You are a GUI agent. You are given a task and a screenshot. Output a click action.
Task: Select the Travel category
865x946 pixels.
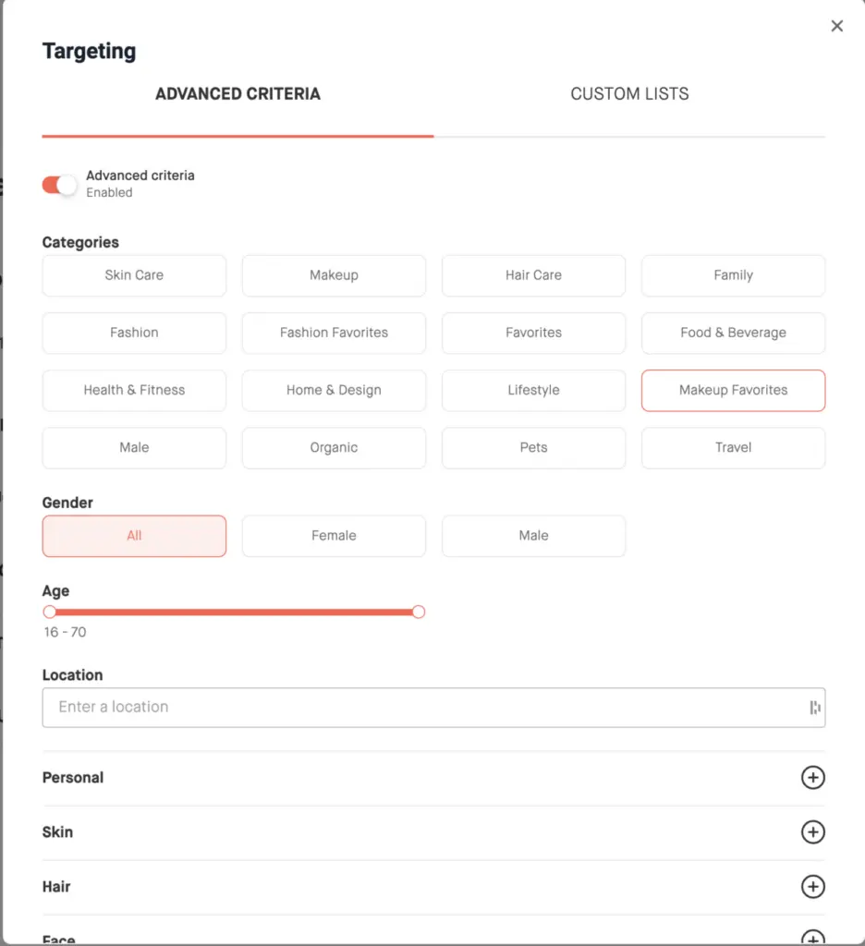(733, 447)
